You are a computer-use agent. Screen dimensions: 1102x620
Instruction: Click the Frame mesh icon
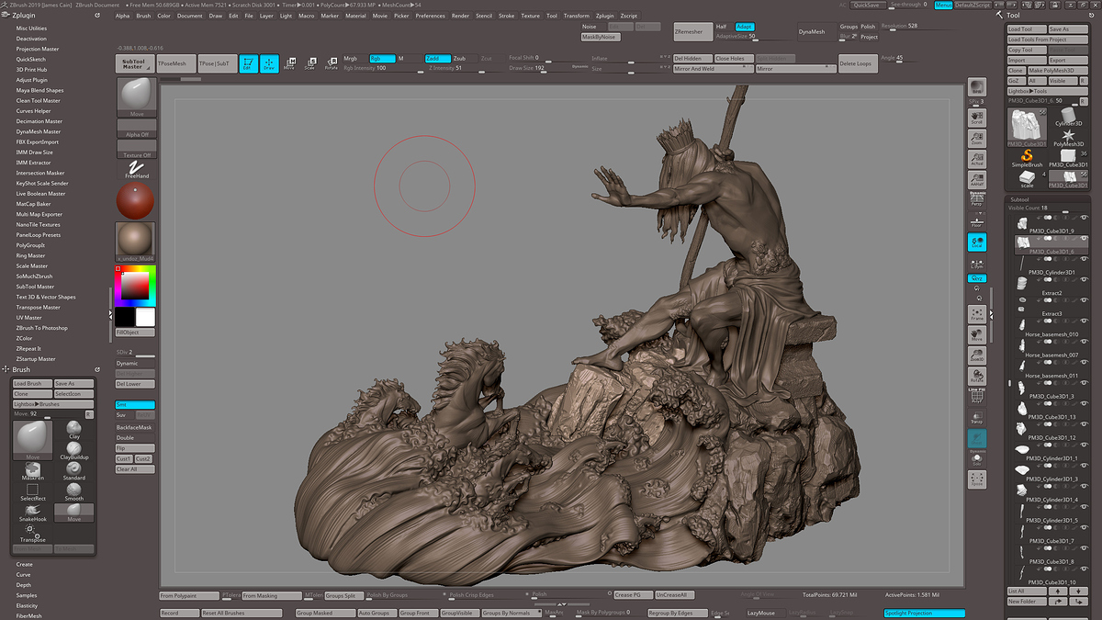(976, 313)
